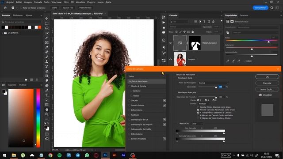
Task: Click OK in Estilo de camada dialog
Action: [267, 76]
